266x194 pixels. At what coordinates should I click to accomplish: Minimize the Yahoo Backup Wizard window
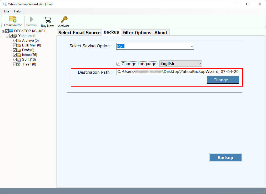tap(236, 4)
